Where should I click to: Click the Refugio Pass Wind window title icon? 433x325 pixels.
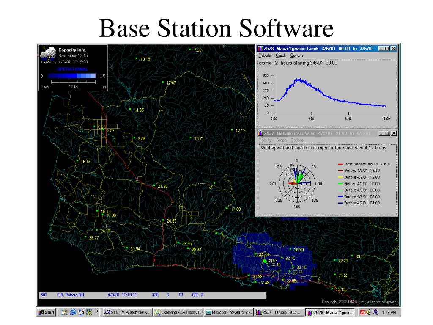click(x=260, y=133)
